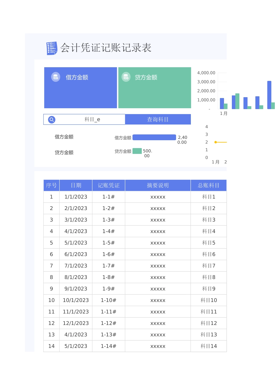Click the blue progress bar next to 借方金额
The width and height of the screenshot is (276, 391).
coord(154,137)
